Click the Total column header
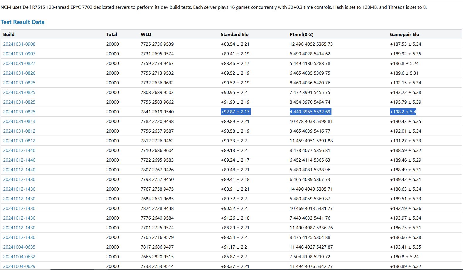This screenshot has height=270, width=463. (x=112, y=34)
